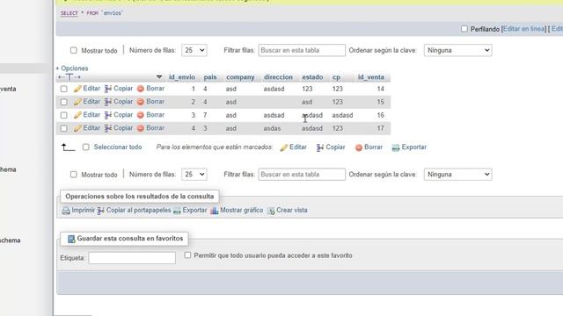Click the Copiar icon in row 4
Screen dimensions: 563x316
(x=108, y=128)
